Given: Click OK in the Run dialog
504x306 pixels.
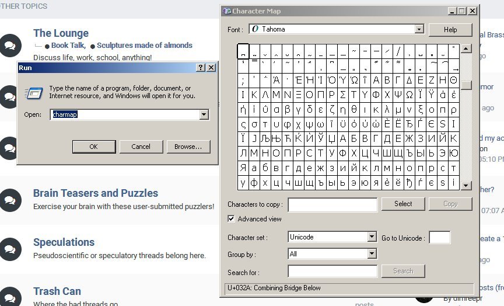Looking at the screenshot, I should pyautogui.click(x=94, y=147).
